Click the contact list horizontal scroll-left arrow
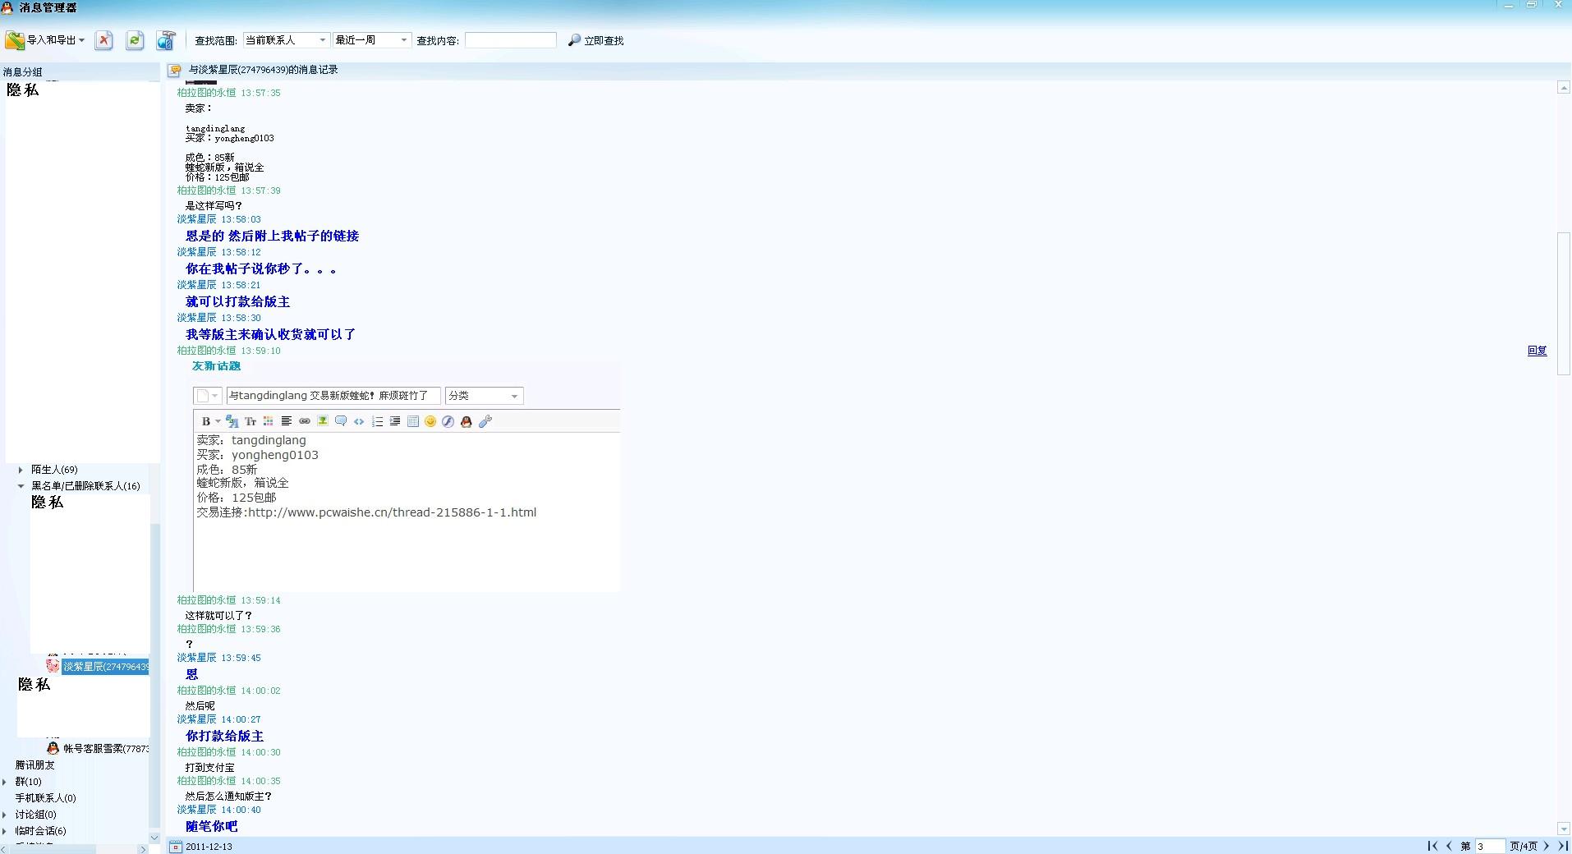1572x854 pixels. pos(4,848)
